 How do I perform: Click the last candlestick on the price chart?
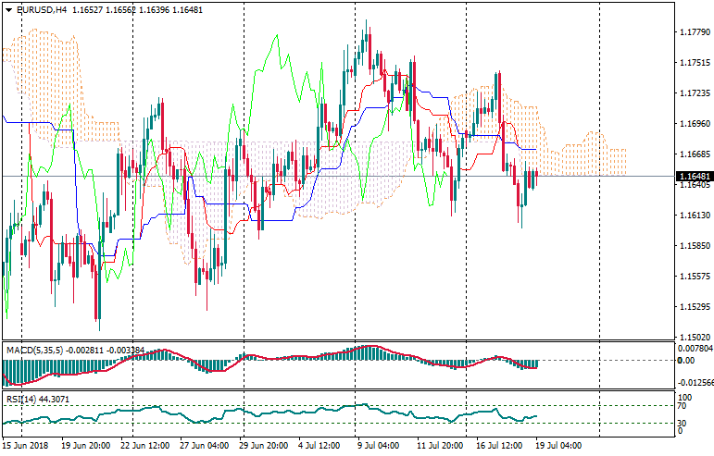[534, 178]
